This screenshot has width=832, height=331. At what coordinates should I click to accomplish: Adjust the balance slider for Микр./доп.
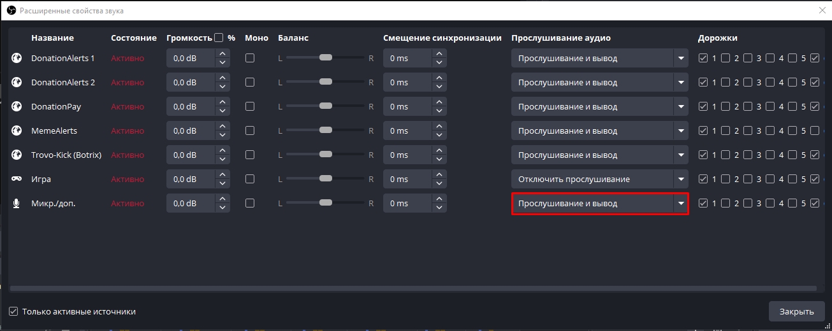click(x=325, y=203)
